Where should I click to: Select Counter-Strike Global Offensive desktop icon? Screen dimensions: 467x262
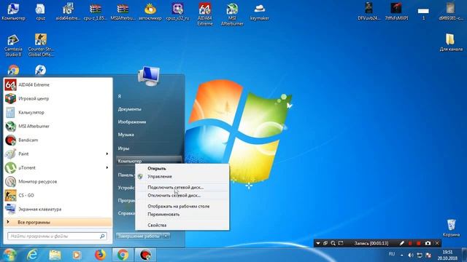point(41,45)
